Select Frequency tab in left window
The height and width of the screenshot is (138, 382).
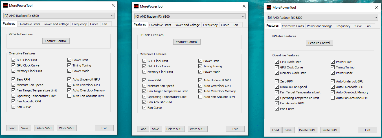80,24
